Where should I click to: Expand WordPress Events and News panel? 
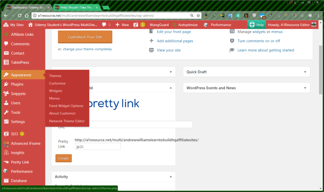pyautogui.click(x=305, y=88)
